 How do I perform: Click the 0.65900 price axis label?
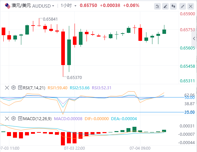click(187, 14)
